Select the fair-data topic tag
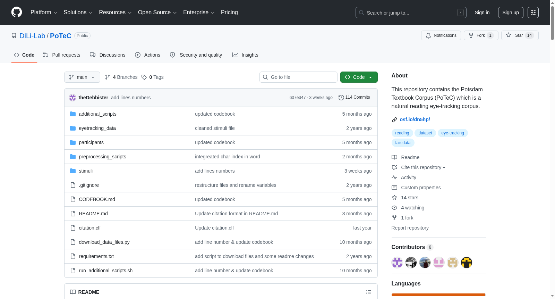The width and height of the screenshot is (555, 299). [403, 143]
